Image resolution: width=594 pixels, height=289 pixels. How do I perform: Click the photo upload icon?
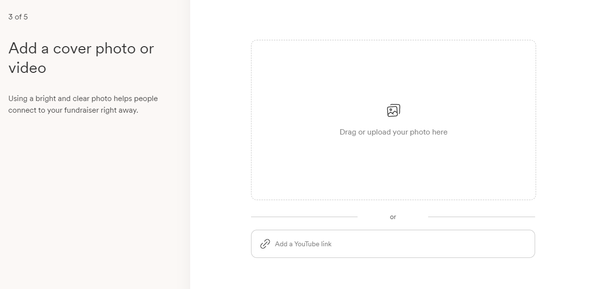393,111
